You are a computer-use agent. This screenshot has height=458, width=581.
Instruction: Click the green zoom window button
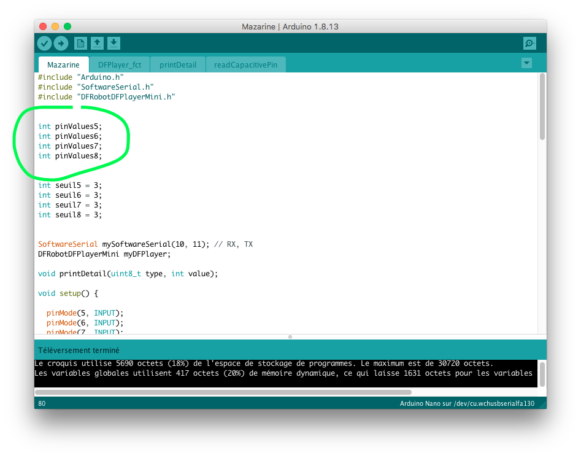67,26
